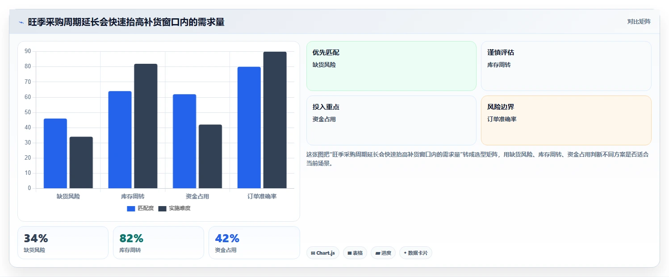Click the dark 实施难度 bar for 库存周转

[146, 126]
